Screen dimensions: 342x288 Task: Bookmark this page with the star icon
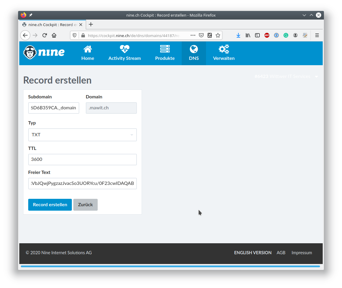tap(218, 35)
